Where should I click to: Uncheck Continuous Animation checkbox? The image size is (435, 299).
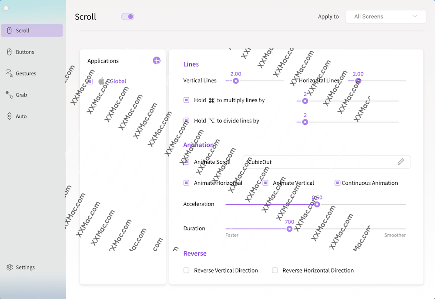tap(337, 183)
